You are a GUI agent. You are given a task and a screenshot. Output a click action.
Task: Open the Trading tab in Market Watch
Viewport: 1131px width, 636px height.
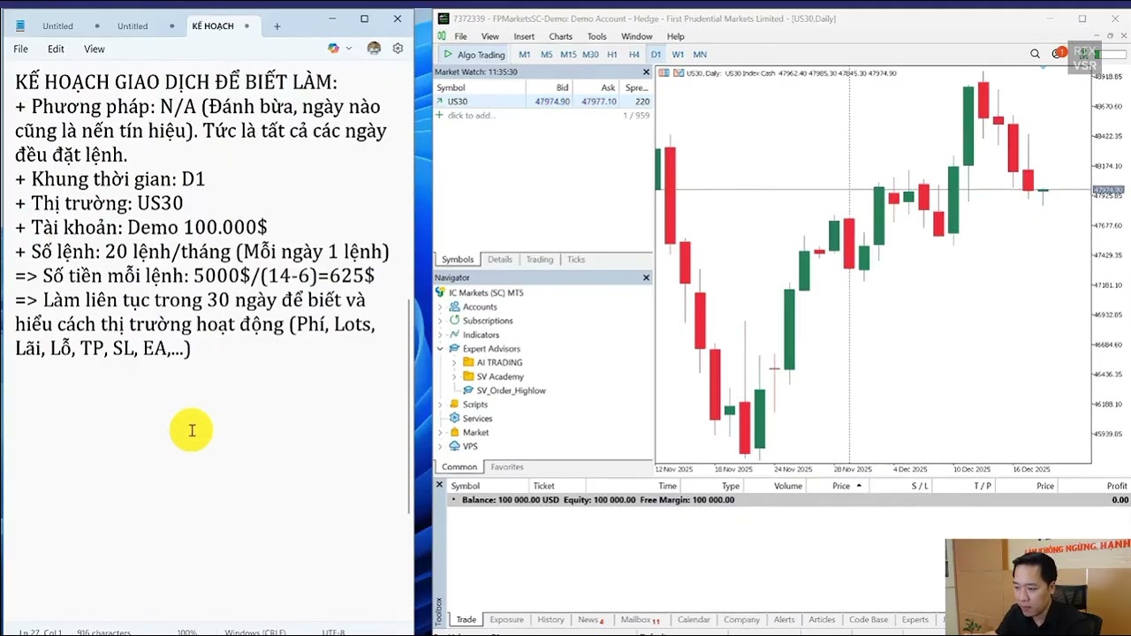coord(539,260)
